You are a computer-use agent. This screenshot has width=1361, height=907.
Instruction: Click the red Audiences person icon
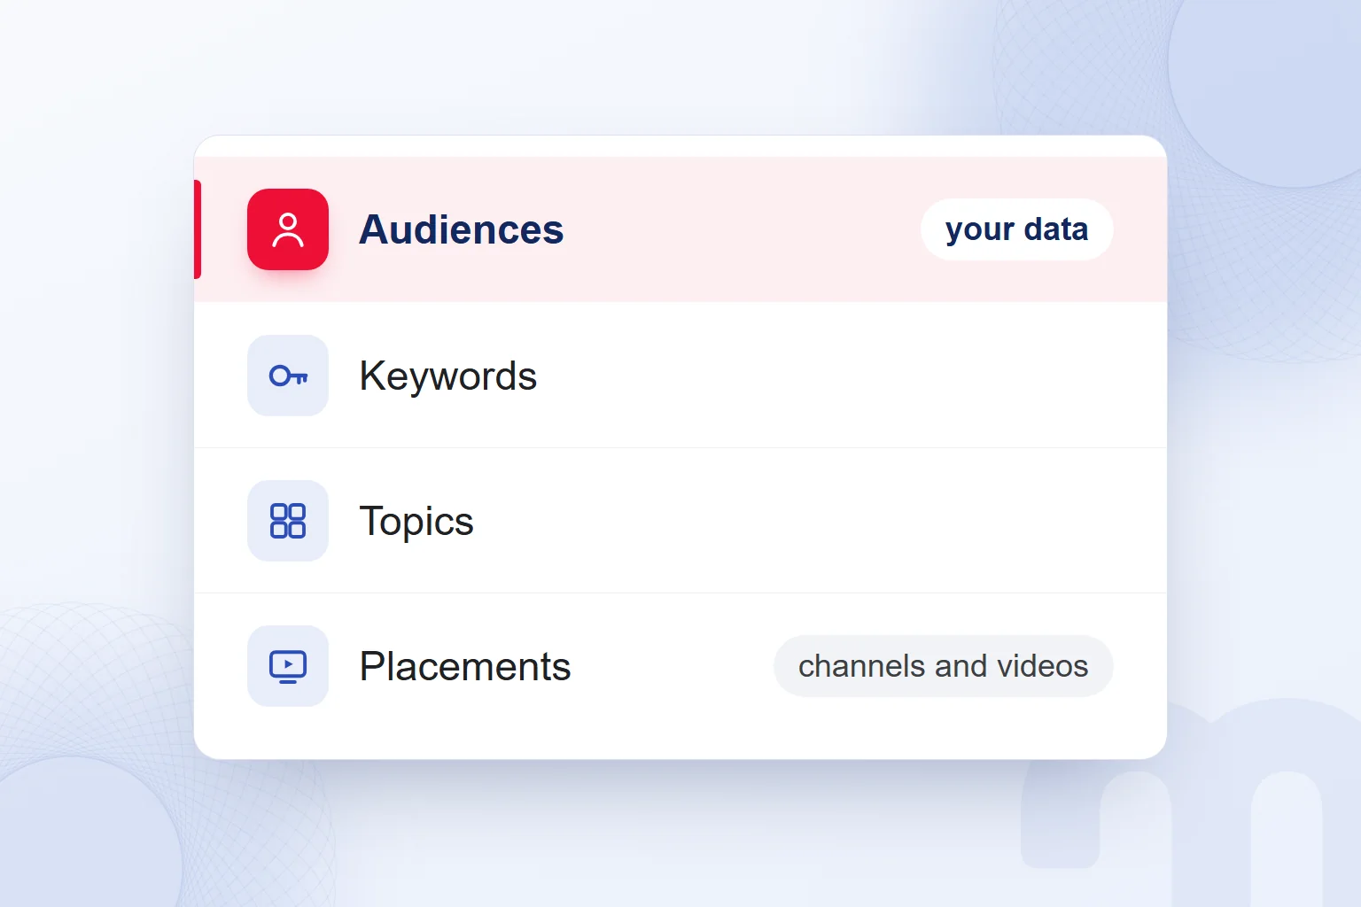click(x=288, y=229)
